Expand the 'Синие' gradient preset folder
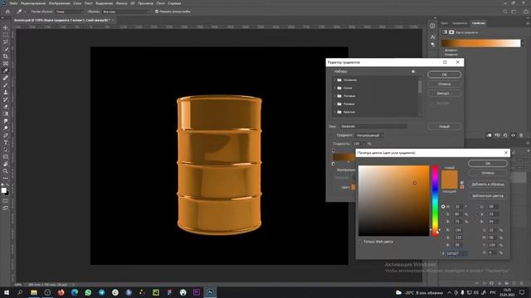Viewport: 531px width, 298px height. [x=334, y=88]
